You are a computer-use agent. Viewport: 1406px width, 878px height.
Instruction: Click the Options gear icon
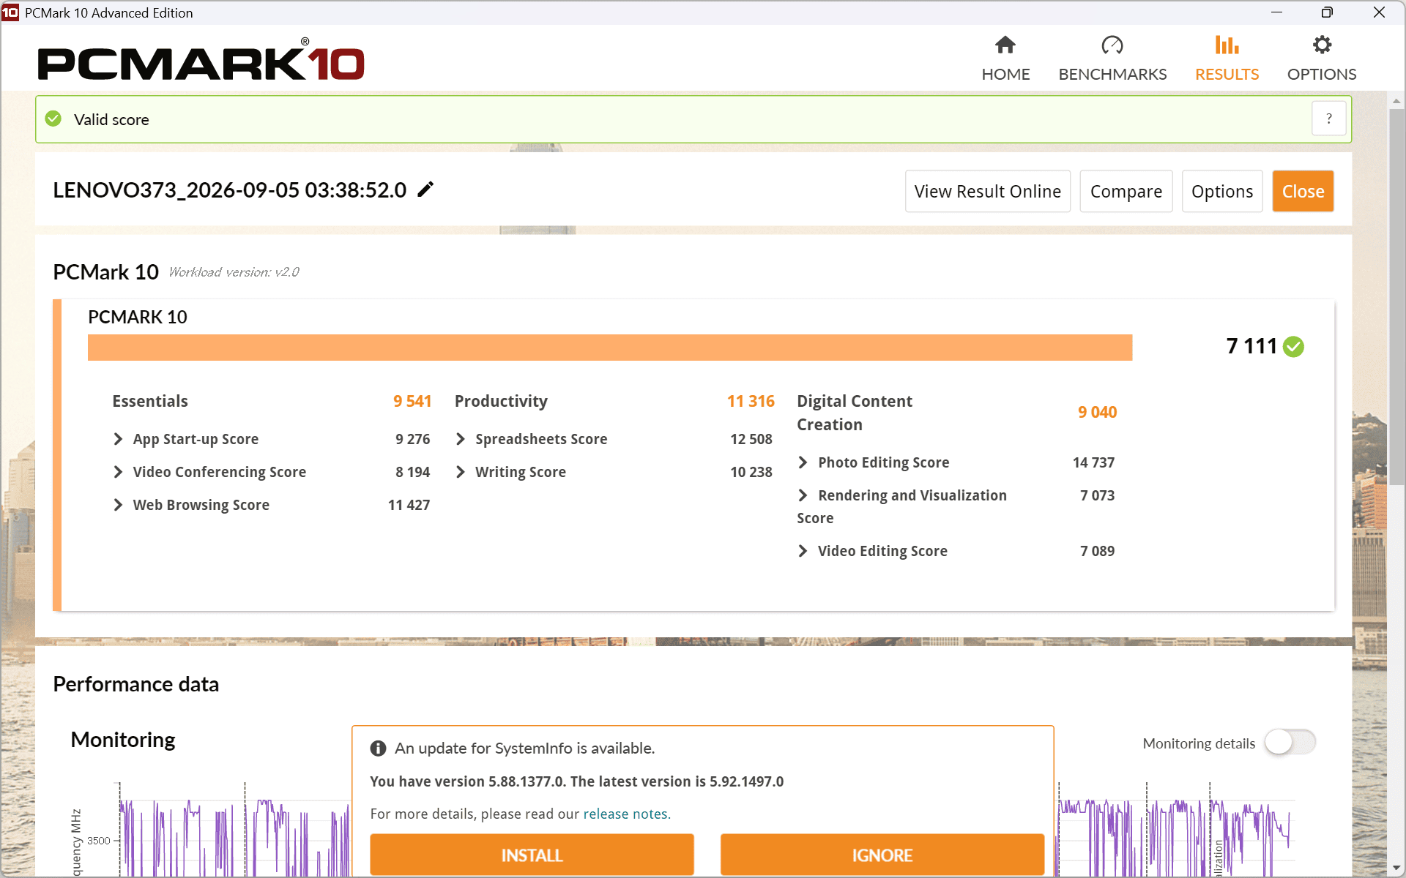pyautogui.click(x=1322, y=45)
